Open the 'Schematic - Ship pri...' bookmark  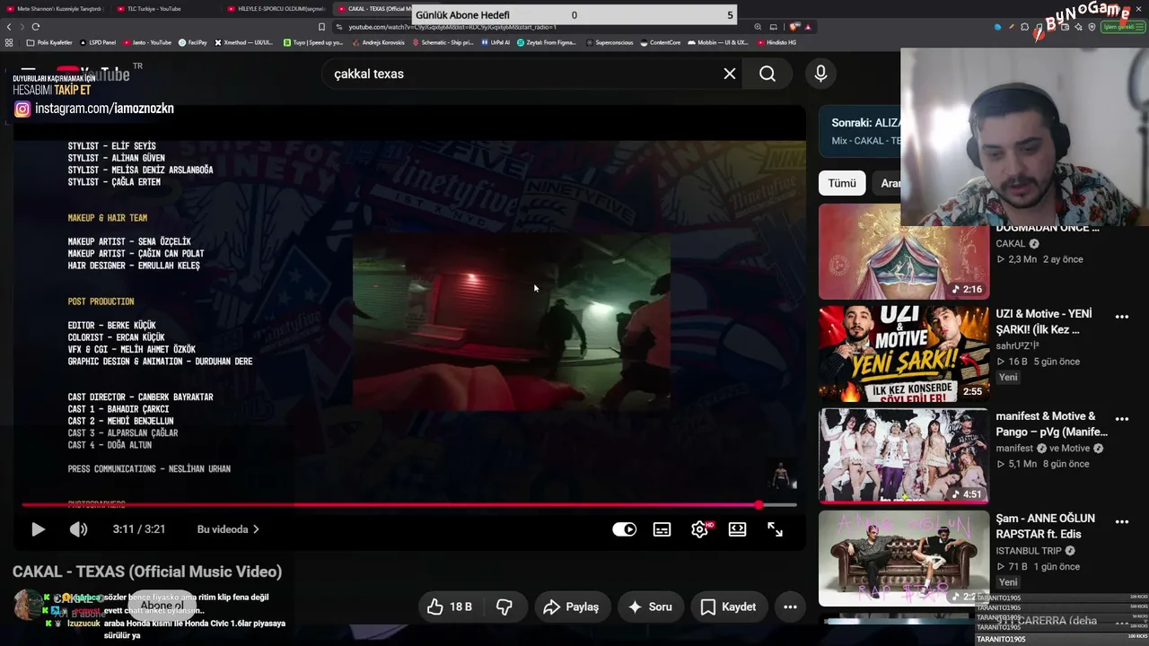click(x=443, y=42)
